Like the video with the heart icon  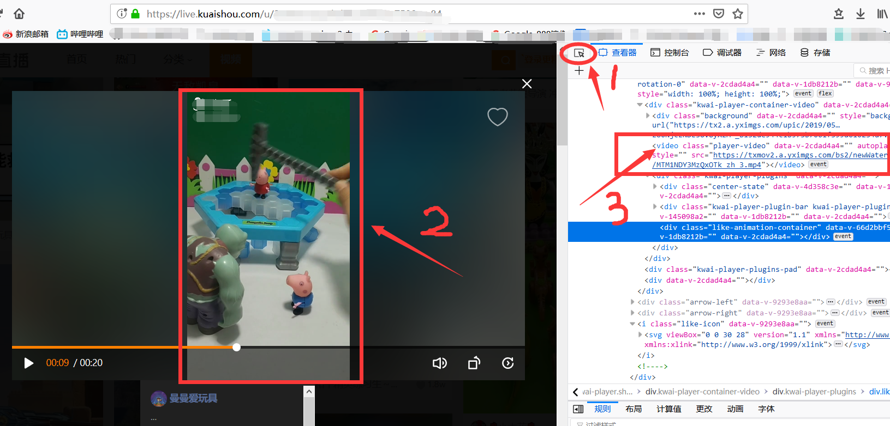click(x=497, y=117)
